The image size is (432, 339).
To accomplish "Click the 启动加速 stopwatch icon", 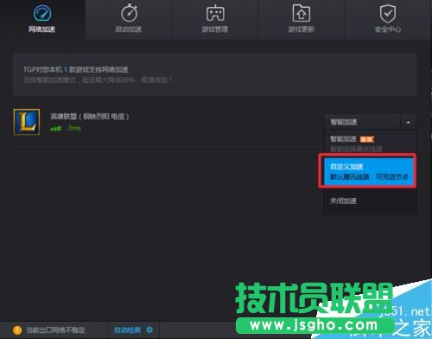I will click(129, 13).
